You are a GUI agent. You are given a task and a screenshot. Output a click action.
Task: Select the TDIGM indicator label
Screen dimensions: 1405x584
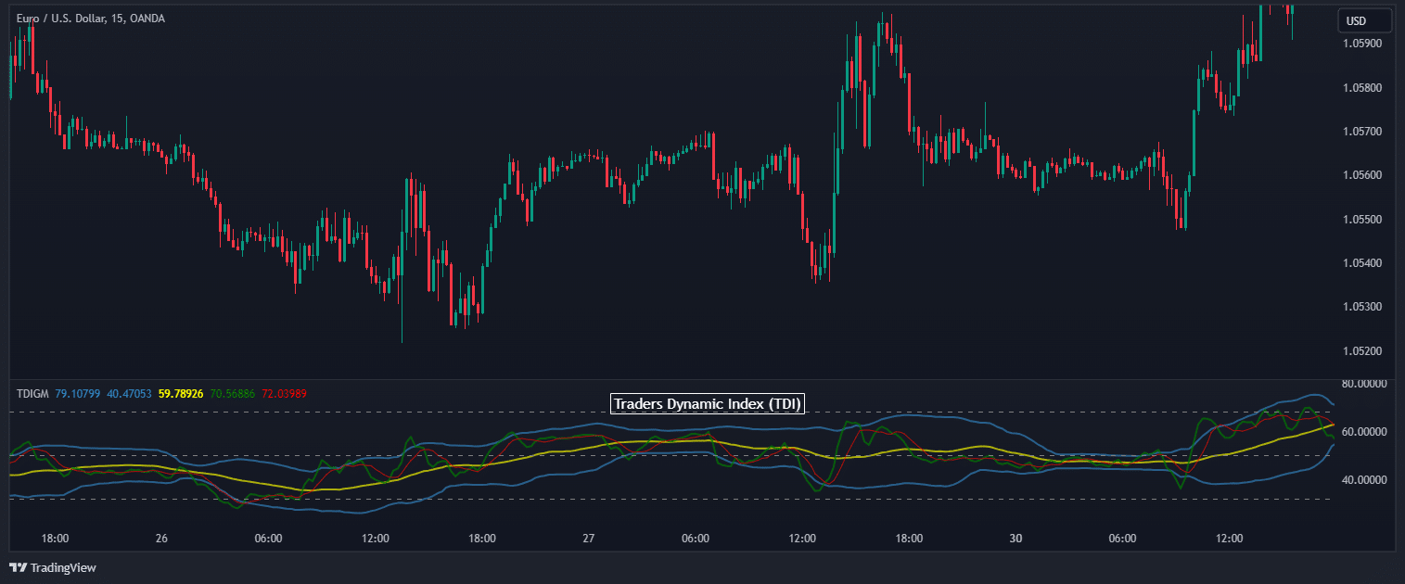[x=32, y=393]
